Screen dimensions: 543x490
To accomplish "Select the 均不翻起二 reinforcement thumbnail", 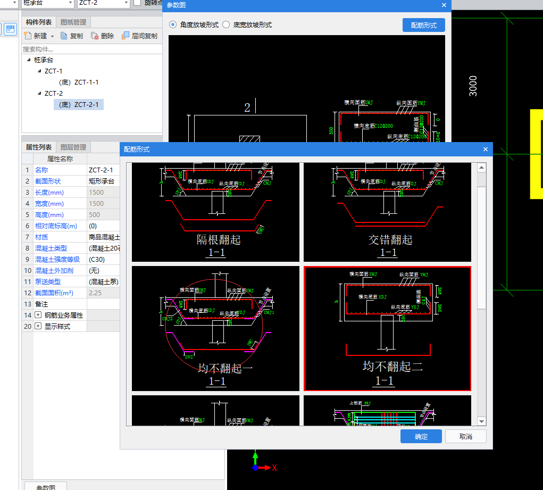I will tap(387, 328).
